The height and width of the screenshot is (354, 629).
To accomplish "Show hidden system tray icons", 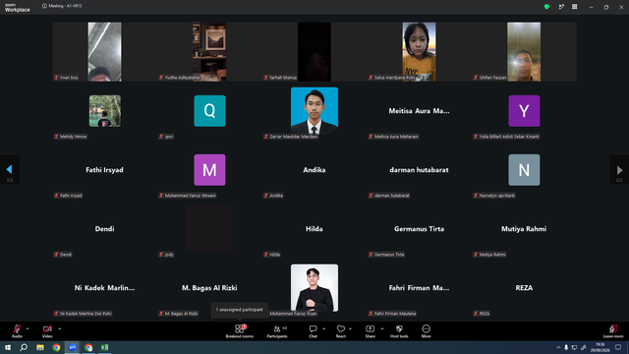I will pyautogui.click(x=558, y=347).
